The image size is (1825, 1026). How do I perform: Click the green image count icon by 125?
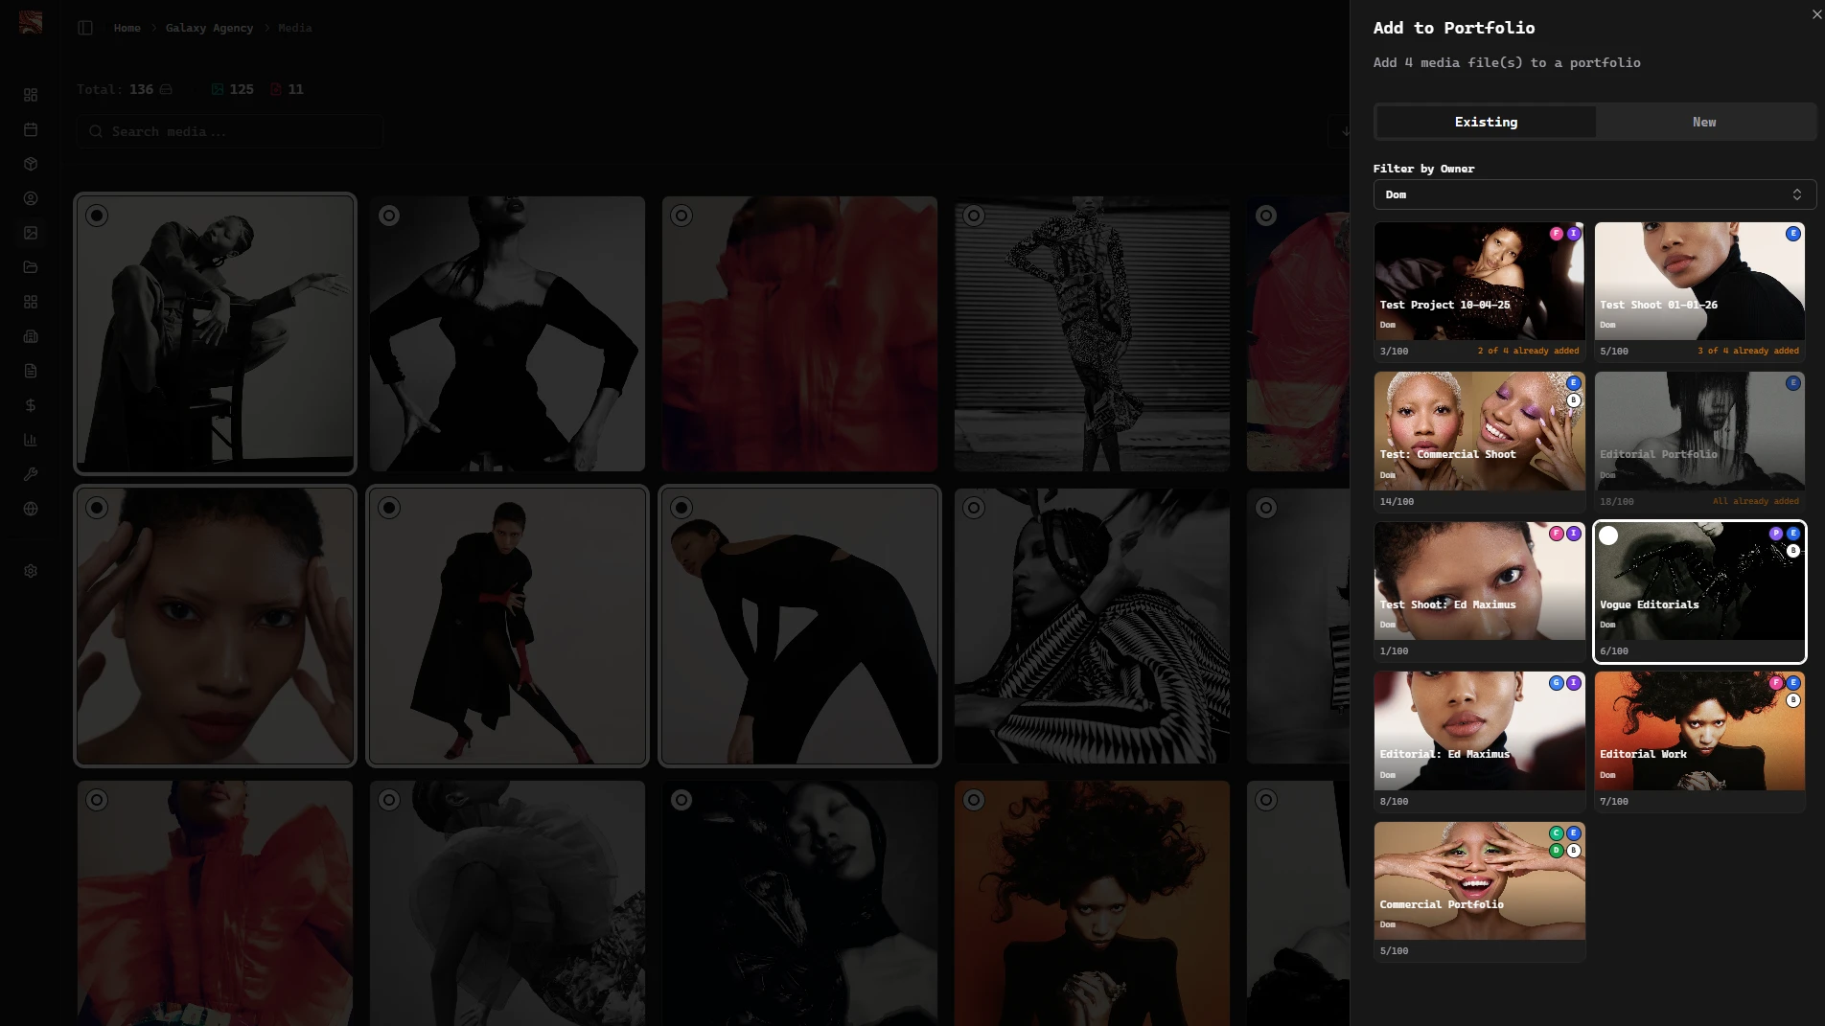(218, 89)
